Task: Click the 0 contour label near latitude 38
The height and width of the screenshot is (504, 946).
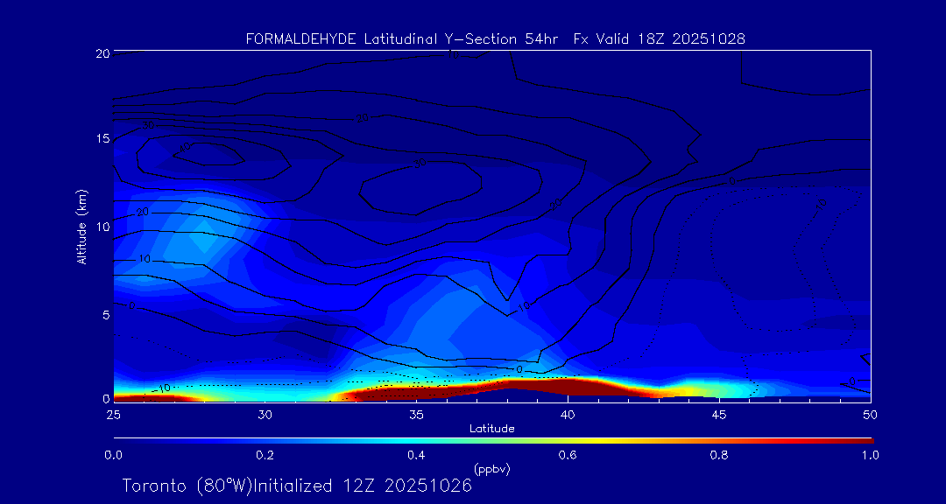Action: point(519,369)
